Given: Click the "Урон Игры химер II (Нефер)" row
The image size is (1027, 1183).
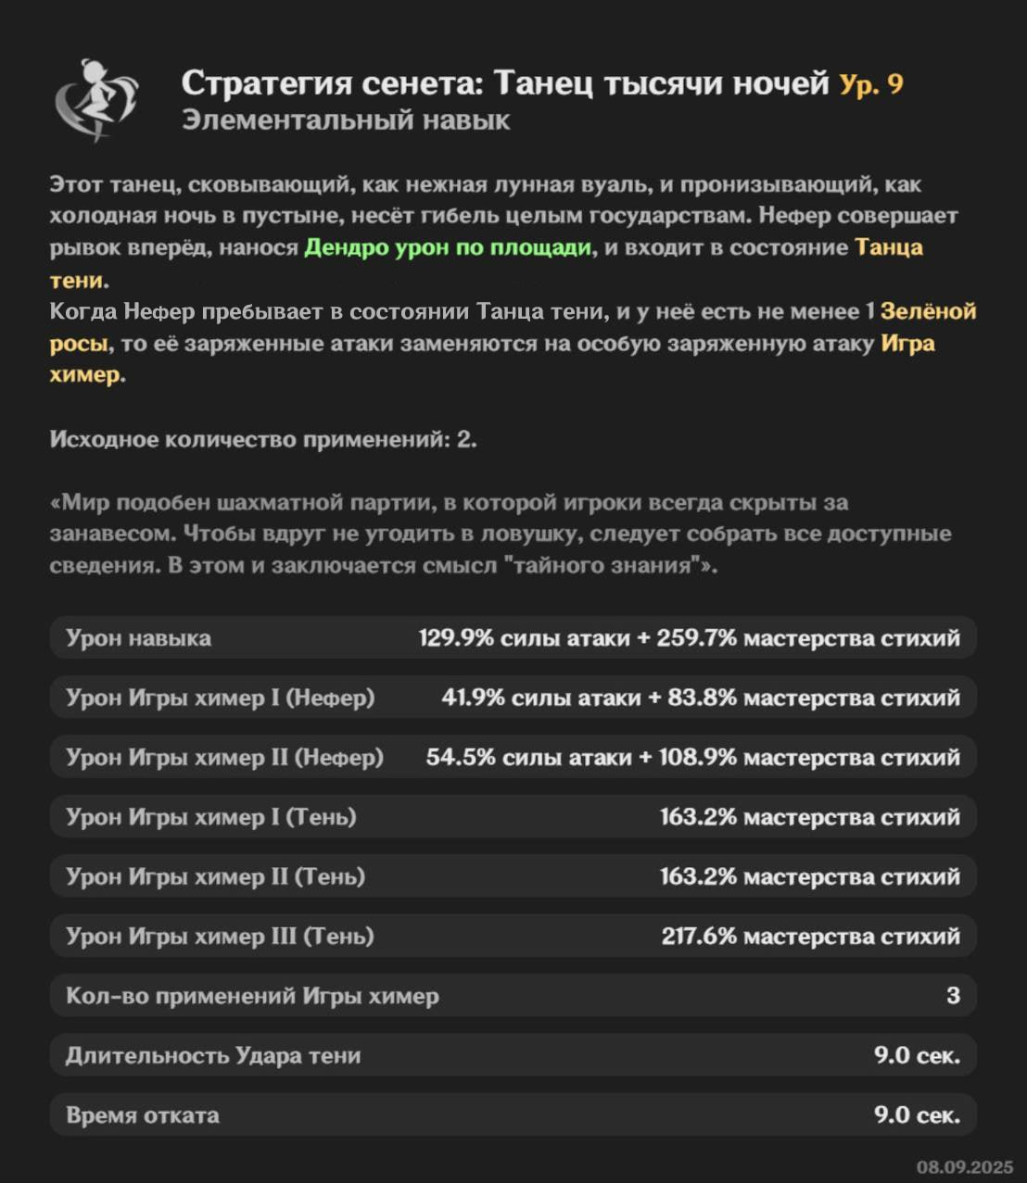Looking at the screenshot, I should tap(513, 757).
